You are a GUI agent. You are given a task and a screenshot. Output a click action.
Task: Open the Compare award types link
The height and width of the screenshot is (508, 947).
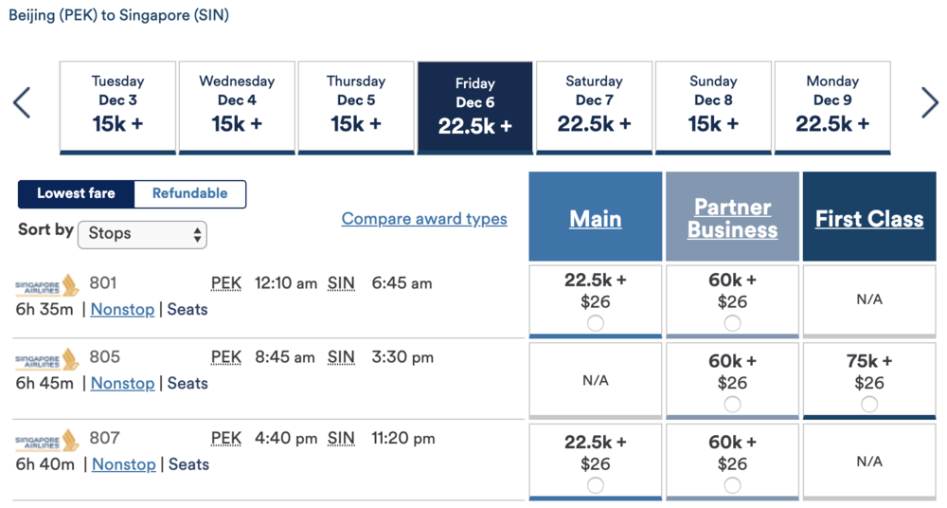[x=424, y=219]
